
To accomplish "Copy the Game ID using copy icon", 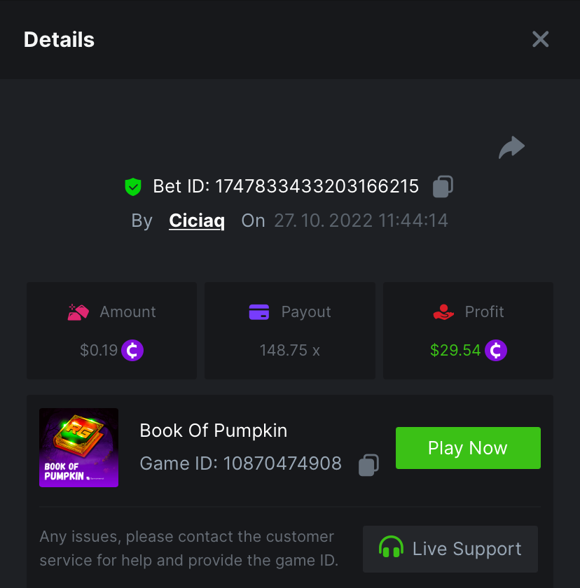I will 368,464.
